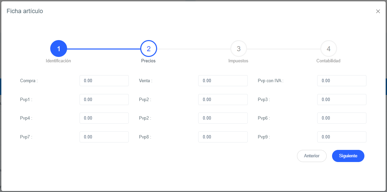
Task: Click into the Pvp7 field
Action: click(x=104, y=137)
